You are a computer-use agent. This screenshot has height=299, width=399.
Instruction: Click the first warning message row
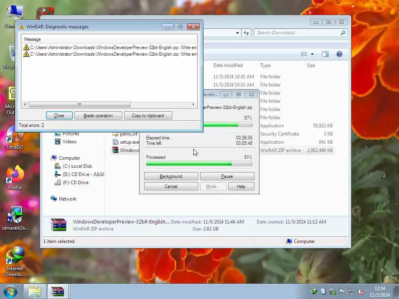click(x=110, y=47)
